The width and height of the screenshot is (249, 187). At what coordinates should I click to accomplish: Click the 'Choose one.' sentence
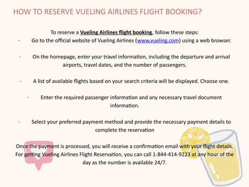click(x=215, y=81)
